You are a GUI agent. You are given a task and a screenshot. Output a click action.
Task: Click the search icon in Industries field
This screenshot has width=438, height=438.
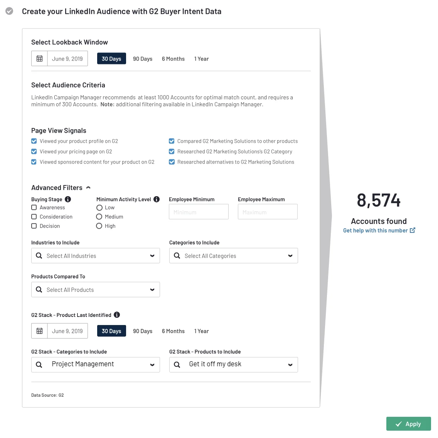coord(39,256)
